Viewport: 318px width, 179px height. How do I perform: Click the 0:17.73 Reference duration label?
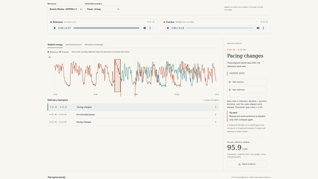[x=151, y=22]
